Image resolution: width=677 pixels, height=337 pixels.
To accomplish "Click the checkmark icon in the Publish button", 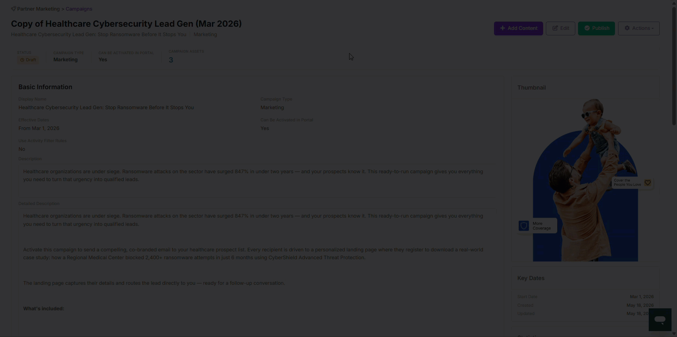I will pos(587,28).
